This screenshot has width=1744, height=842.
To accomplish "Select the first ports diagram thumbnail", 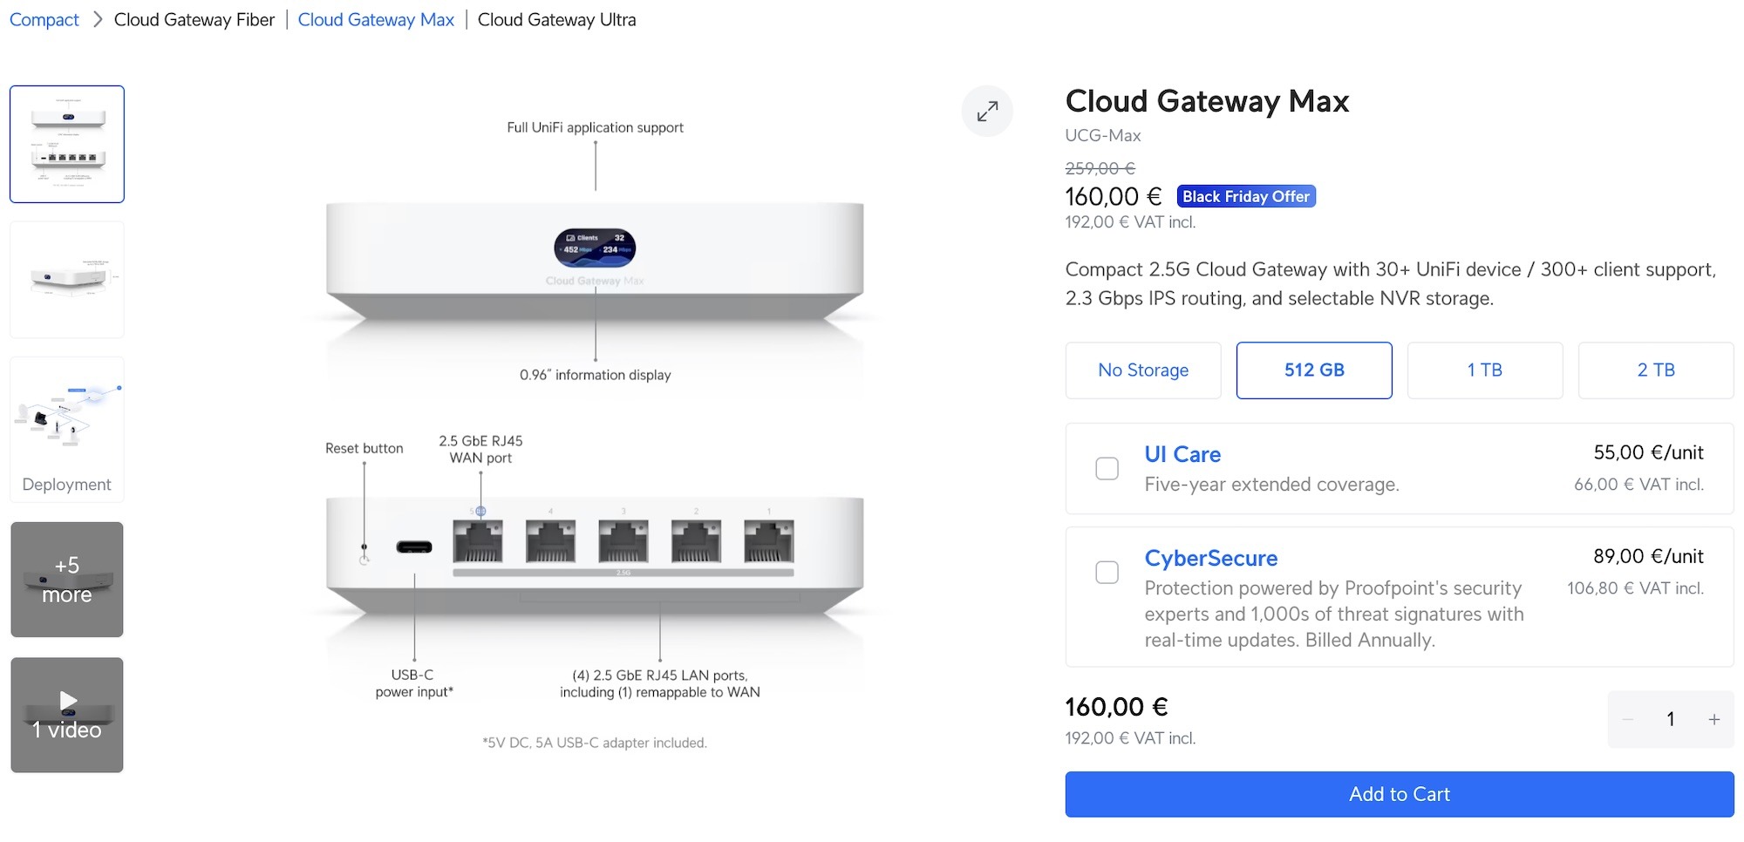I will click(67, 144).
